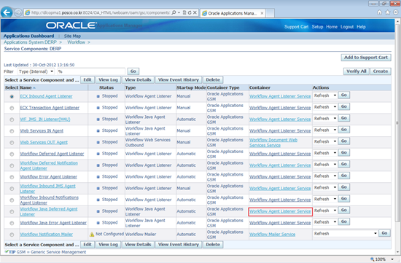The width and height of the screenshot is (401, 263).
Task: Select WF_JMS_IN Listener radio button
Action: pyautogui.click(x=12, y=119)
